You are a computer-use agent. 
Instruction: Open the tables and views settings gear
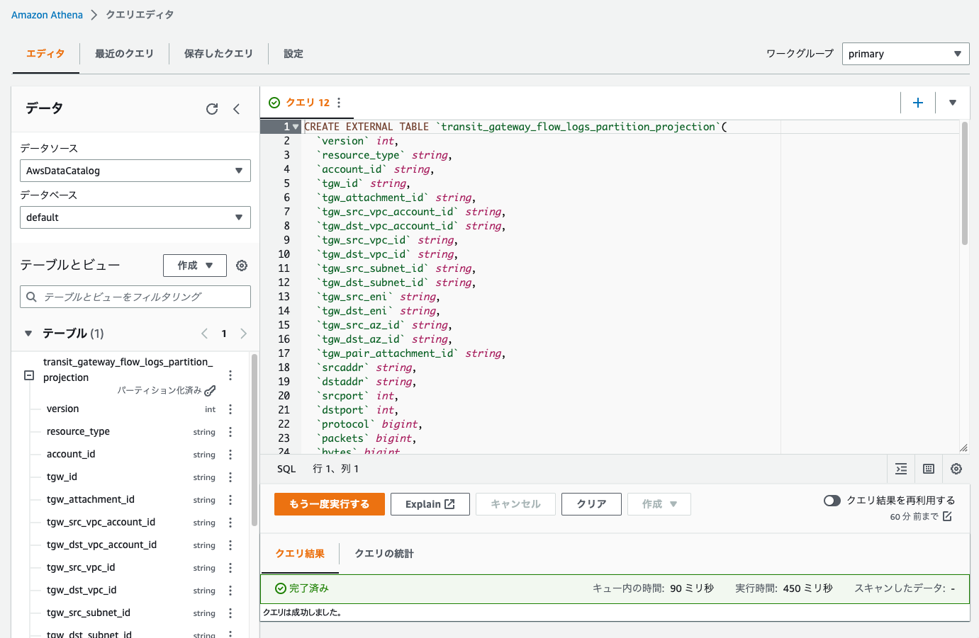click(242, 266)
